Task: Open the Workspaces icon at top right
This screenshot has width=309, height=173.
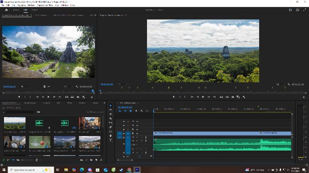Action: click(x=290, y=10)
